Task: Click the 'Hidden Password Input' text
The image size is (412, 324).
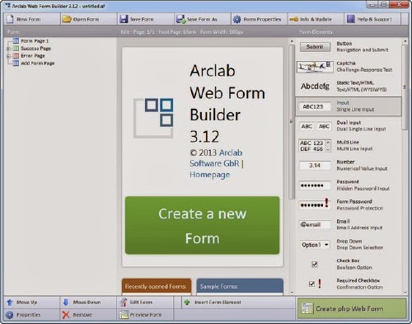Action: click(x=363, y=189)
